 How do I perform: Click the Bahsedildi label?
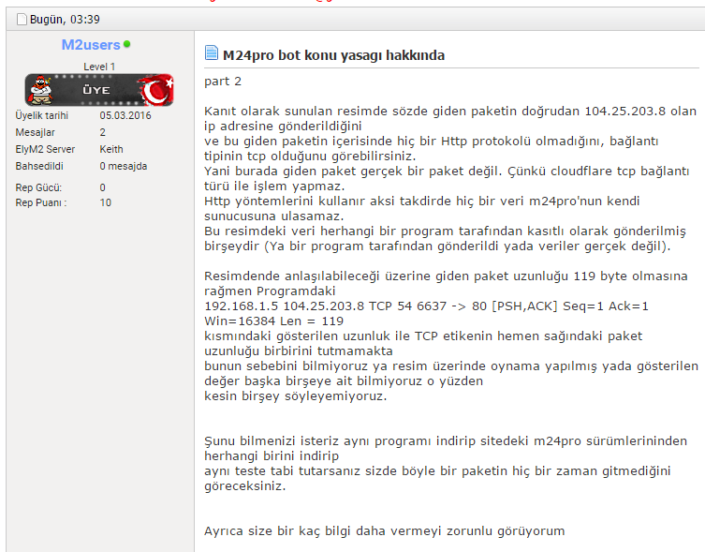tap(39, 166)
